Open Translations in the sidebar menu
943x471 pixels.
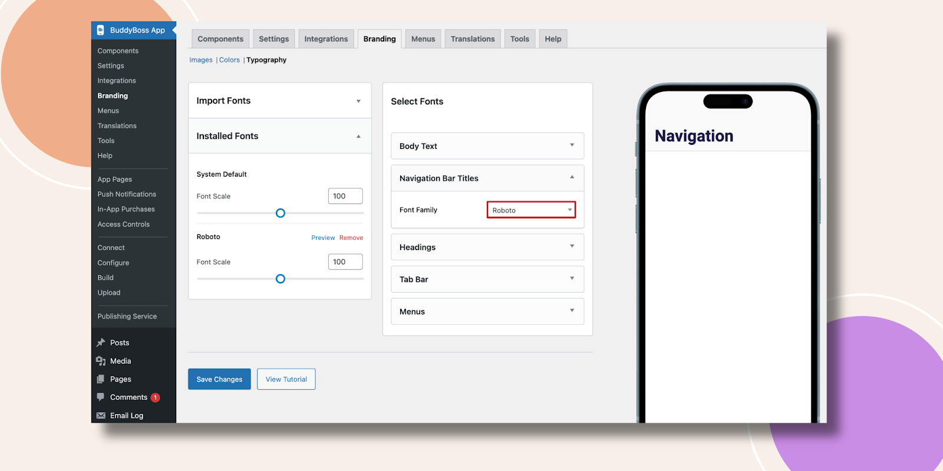point(117,126)
